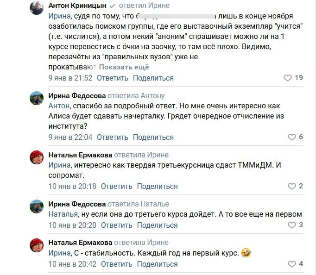Like Natalia's comment about ТММиДМ
The image size is (316, 275).
pos(292,186)
